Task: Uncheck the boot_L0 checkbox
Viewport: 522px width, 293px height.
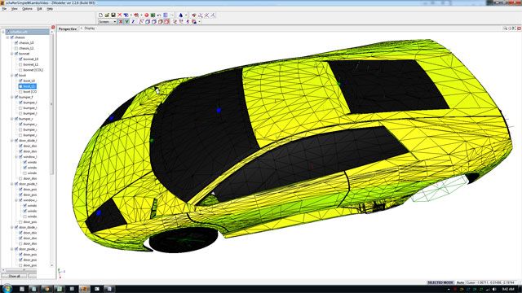Action: pos(20,81)
